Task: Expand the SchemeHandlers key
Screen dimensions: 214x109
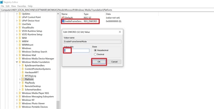Action: [20, 90]
